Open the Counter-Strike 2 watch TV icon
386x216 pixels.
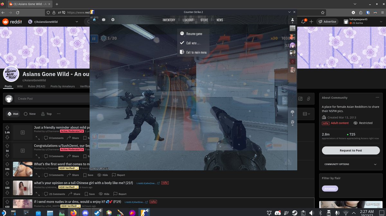(x=104, y=20)
